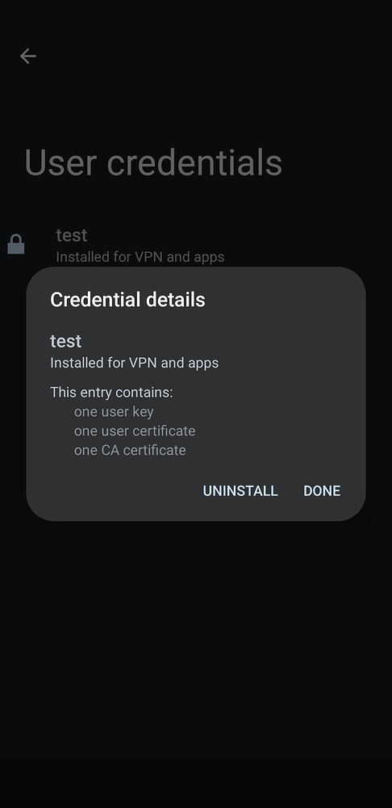Click the test name inside the dialog
Screen dimensions: 392x808
coord(66,341)
